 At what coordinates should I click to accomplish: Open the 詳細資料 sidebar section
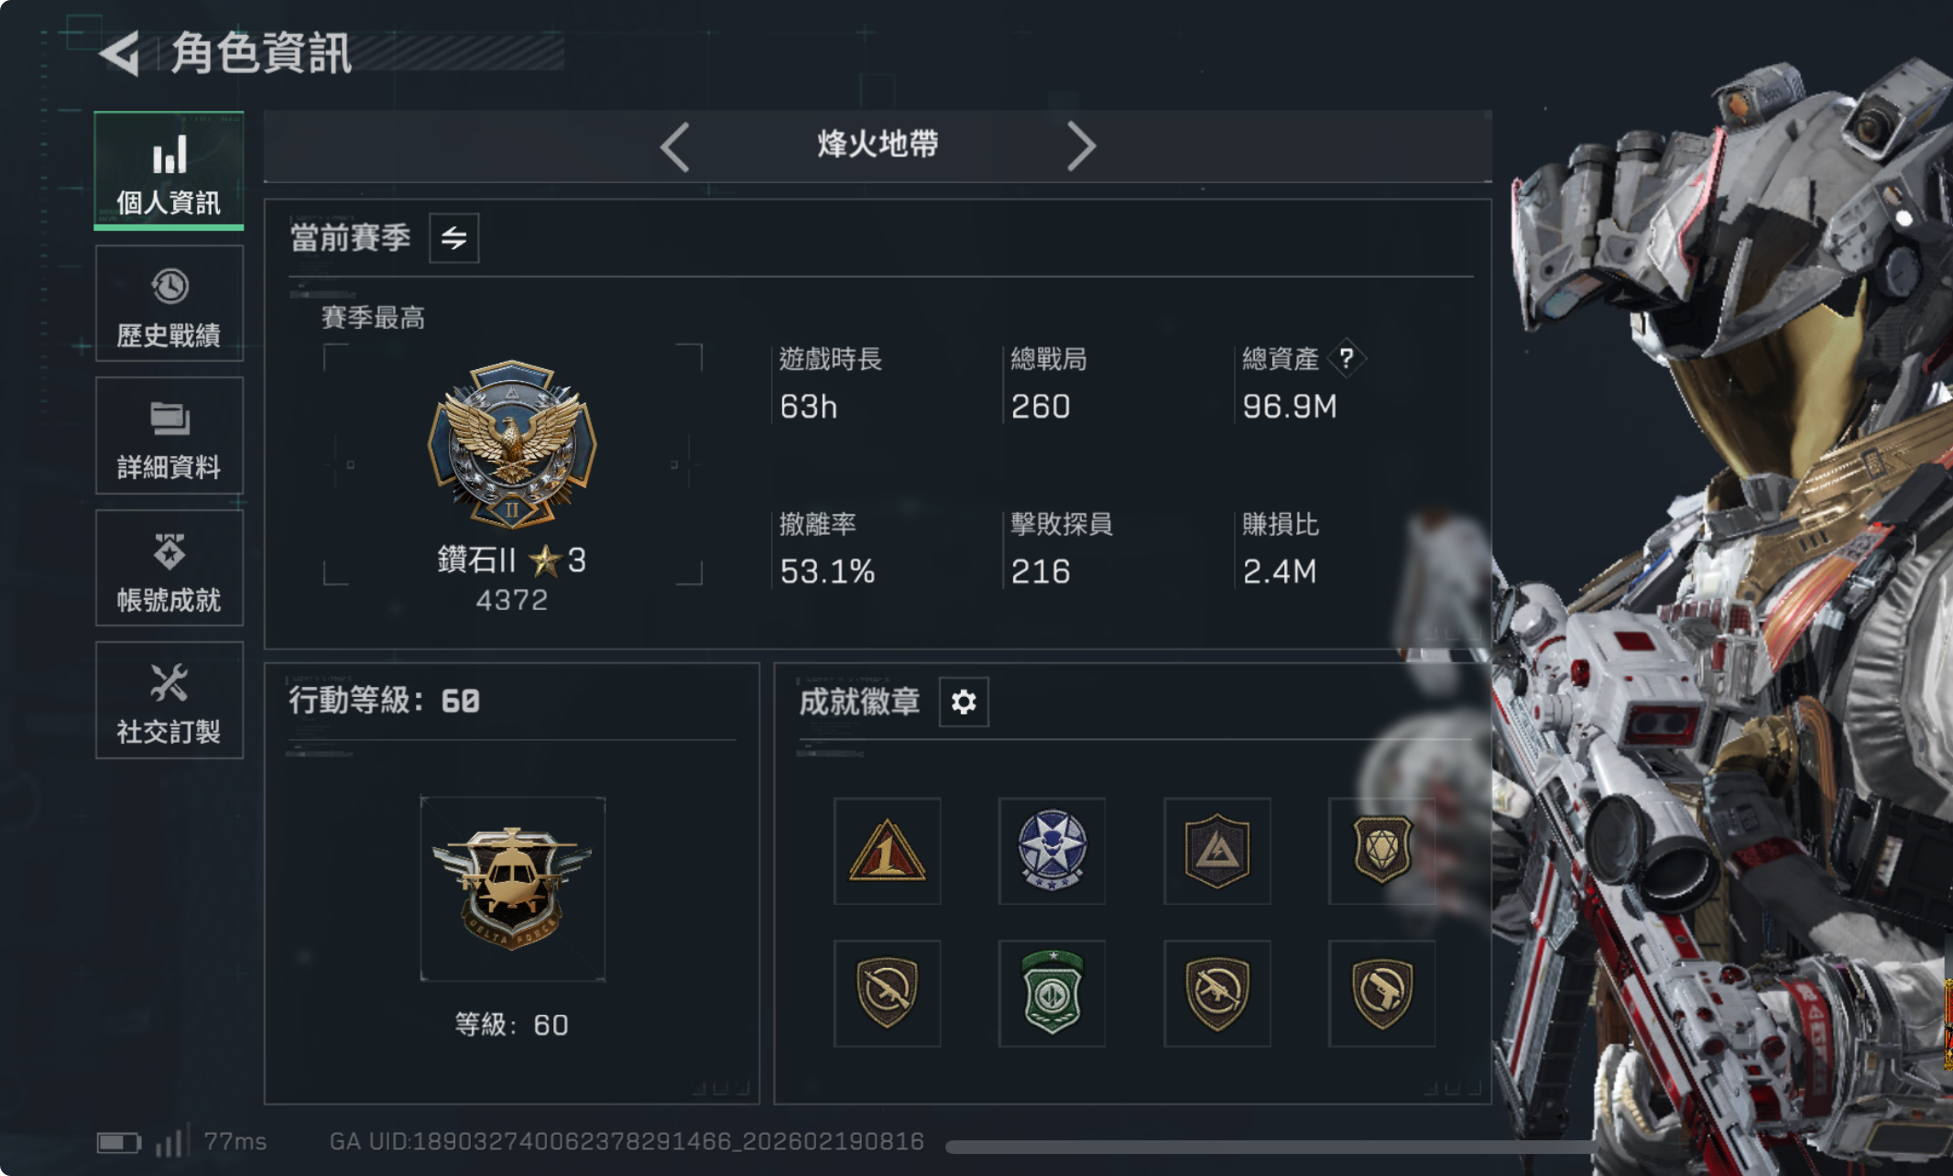click(x=169, y=436)
